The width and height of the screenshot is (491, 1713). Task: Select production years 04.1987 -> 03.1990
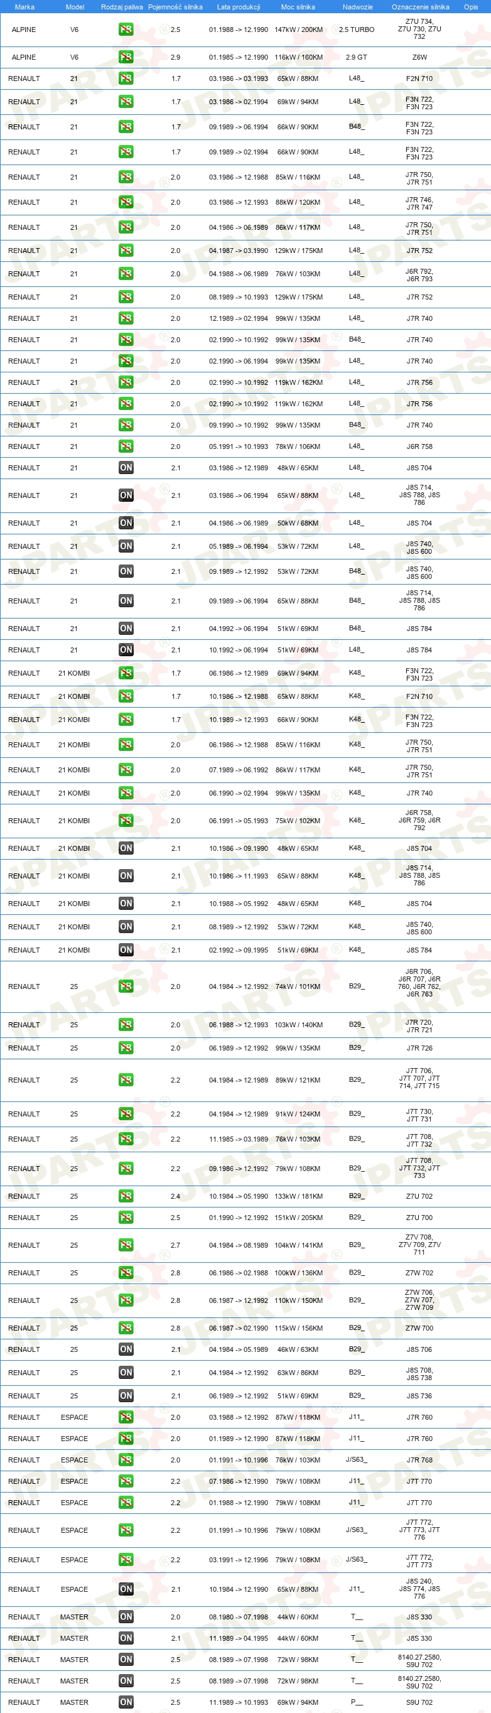coord(239,251)
